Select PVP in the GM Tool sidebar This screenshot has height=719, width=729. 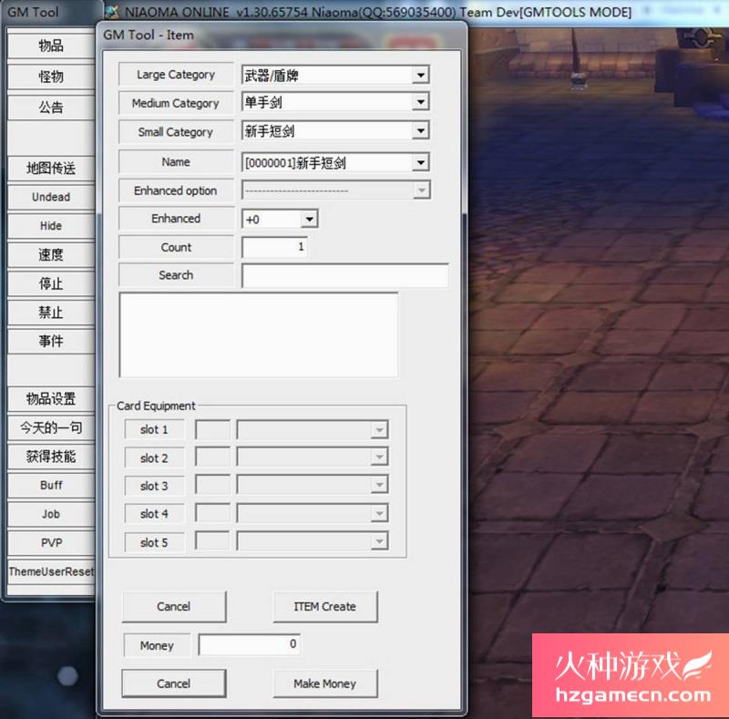[50, 542]
